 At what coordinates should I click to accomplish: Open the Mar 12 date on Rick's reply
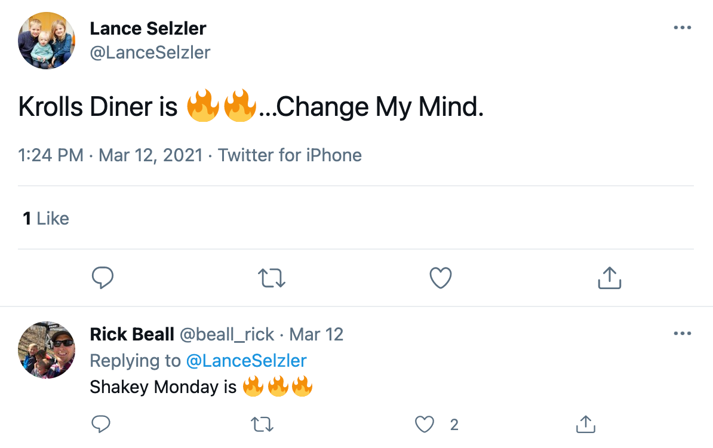316,335
